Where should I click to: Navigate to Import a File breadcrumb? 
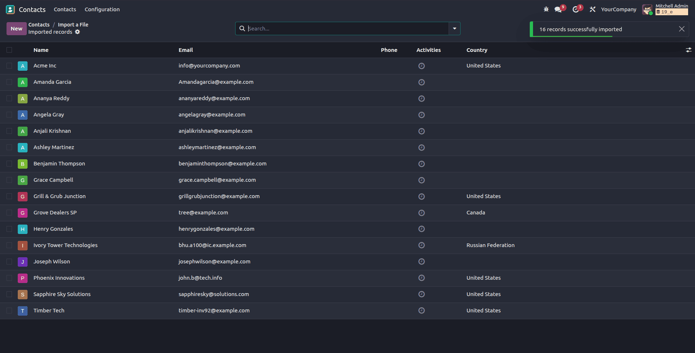tap(73, 24)
